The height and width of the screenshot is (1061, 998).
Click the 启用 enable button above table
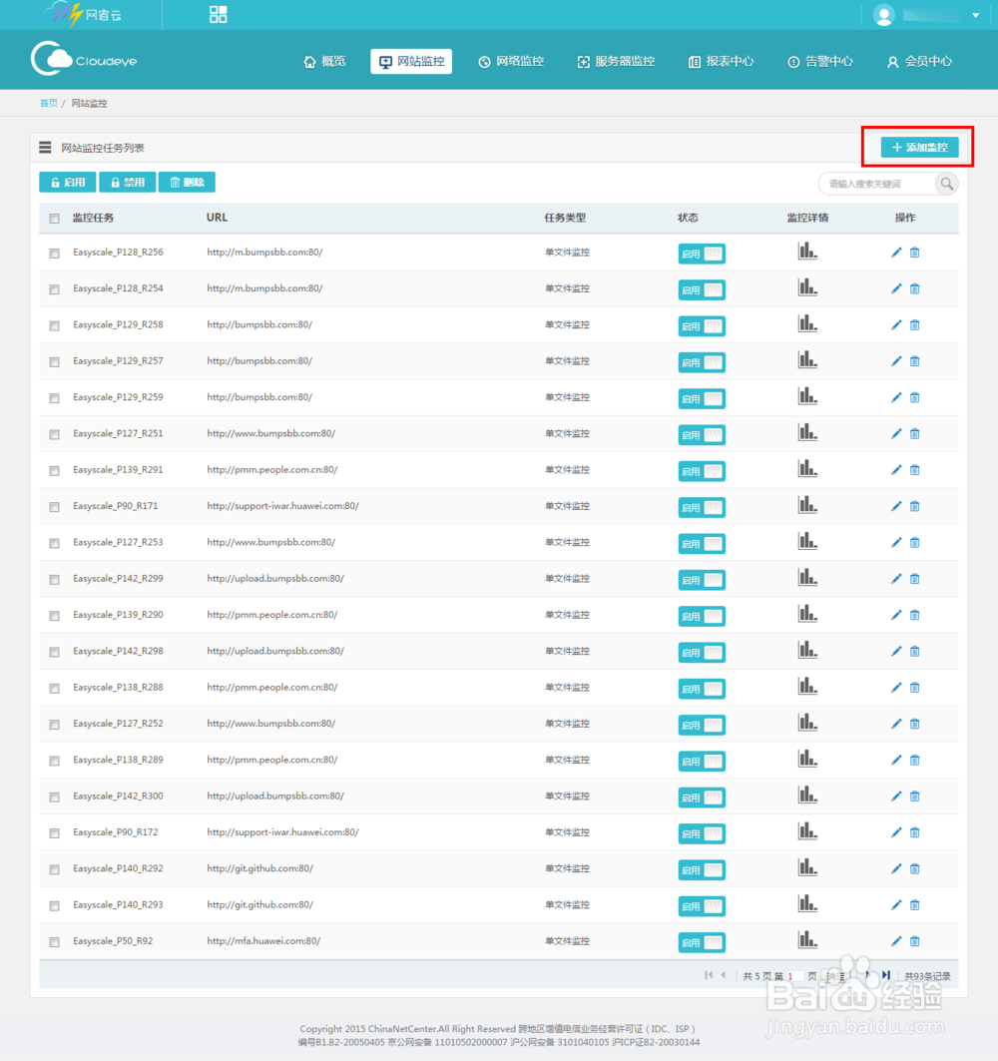(x=68, y=182)
